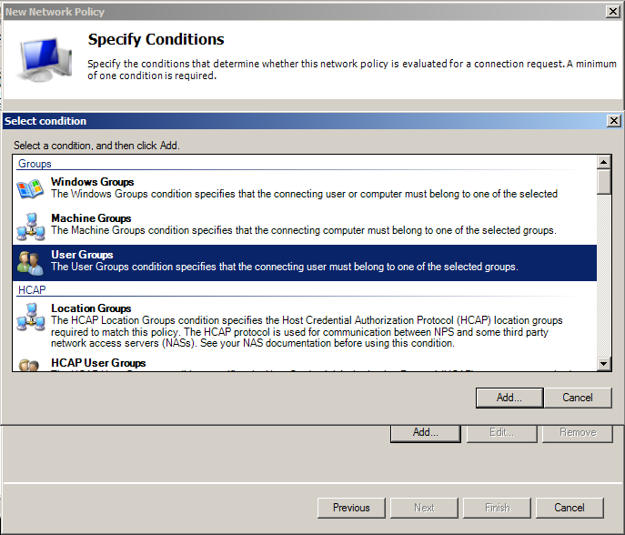Close the Select condition dialog
The image size is (625, 535).
(x=614, y=121)
